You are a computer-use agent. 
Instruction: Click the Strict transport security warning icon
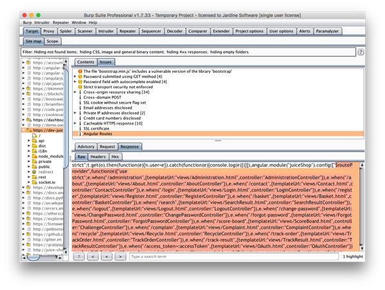(x=80, y=87)
